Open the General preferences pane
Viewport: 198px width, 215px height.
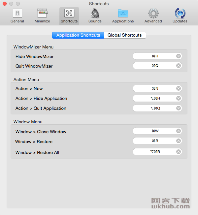(x=17, y=16)
